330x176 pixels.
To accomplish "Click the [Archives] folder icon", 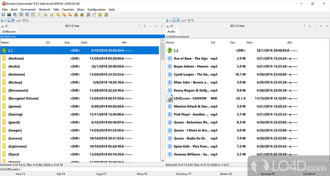I will tap(4, 58).
